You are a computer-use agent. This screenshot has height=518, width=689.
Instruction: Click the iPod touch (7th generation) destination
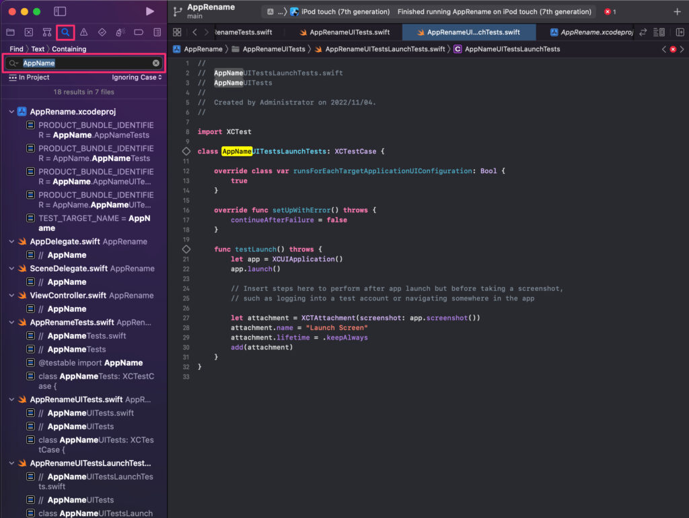[x=340, y=12]
